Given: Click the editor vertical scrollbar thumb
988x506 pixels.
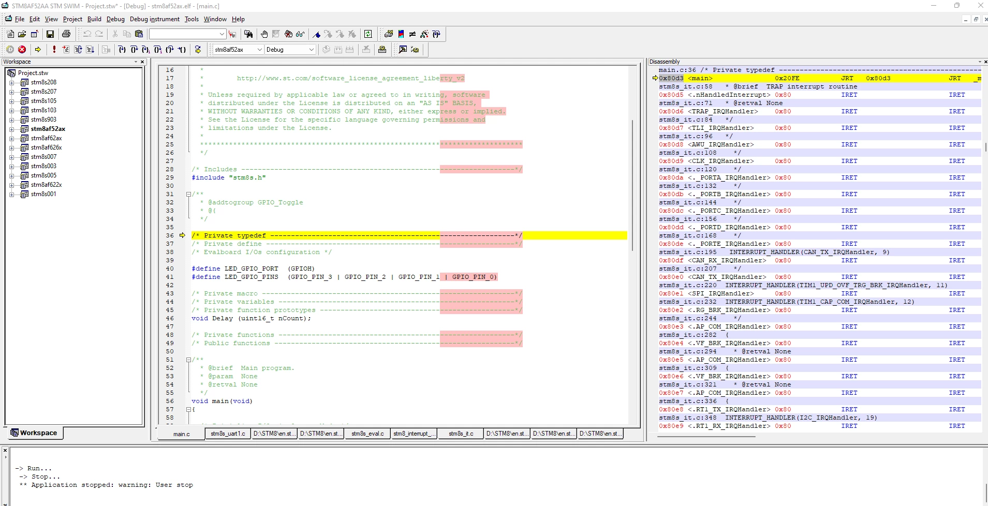Looking at the screenshot, I should (632, 185).
